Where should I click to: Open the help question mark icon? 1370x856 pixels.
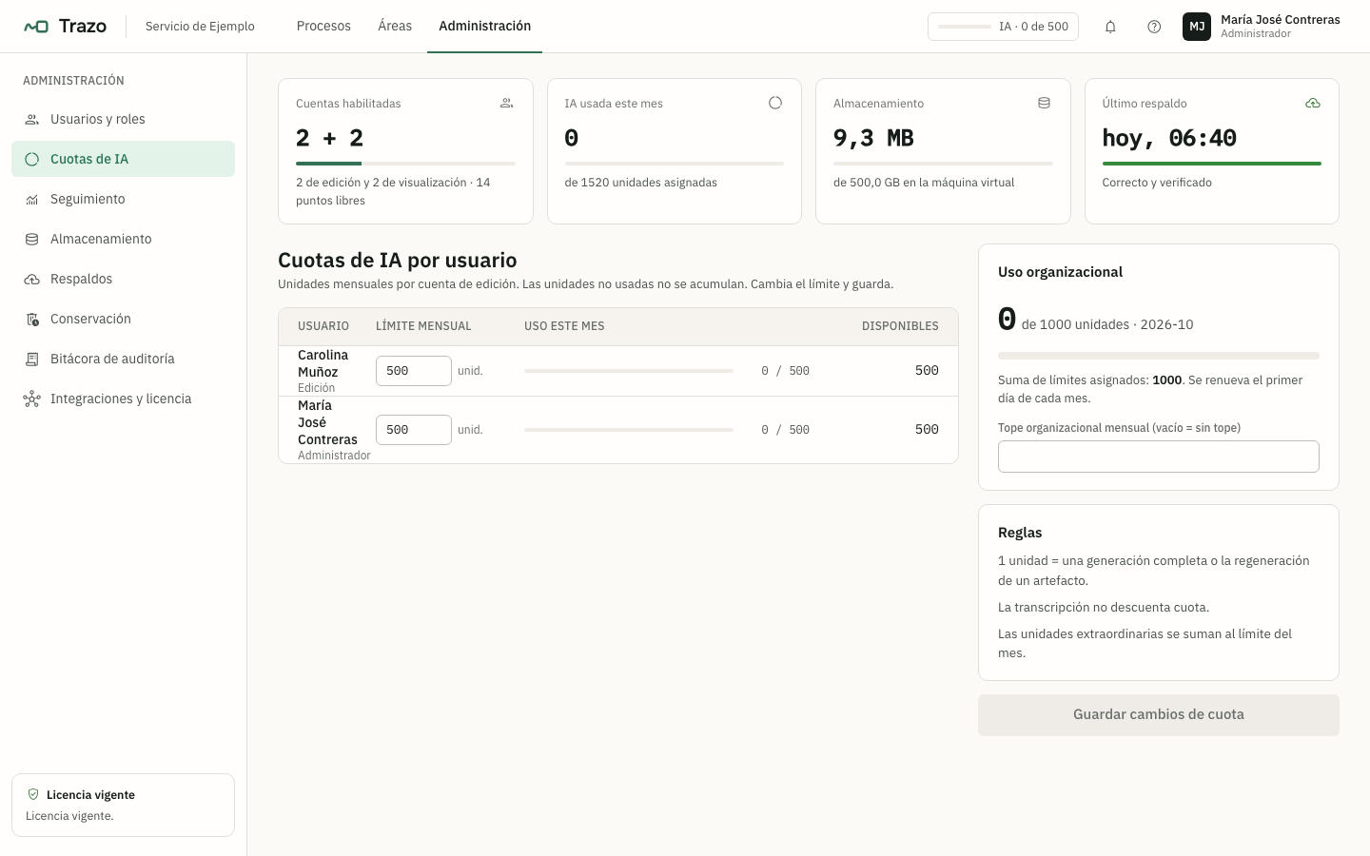(1154, 27)
